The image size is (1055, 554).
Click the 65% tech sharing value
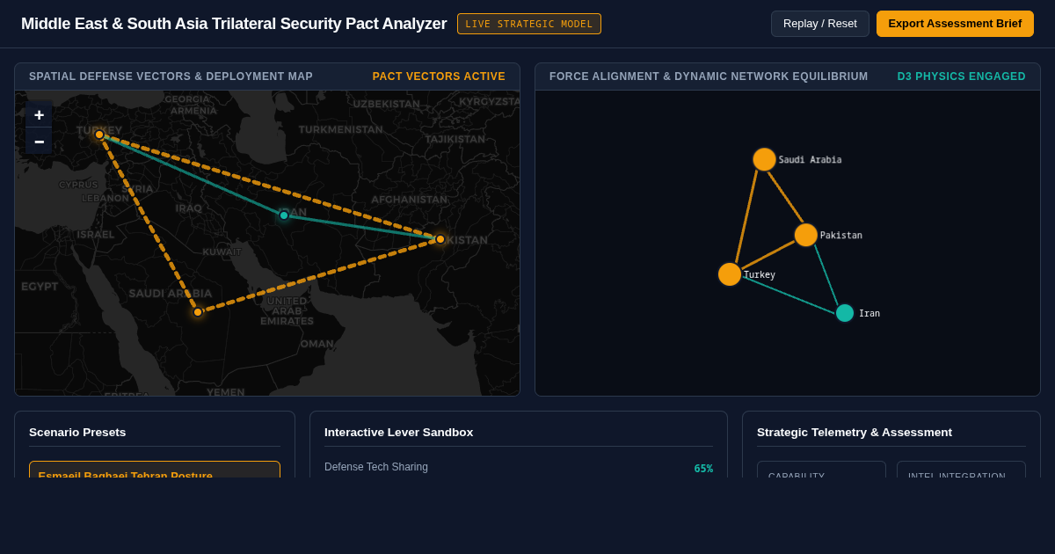coord(703,469)
